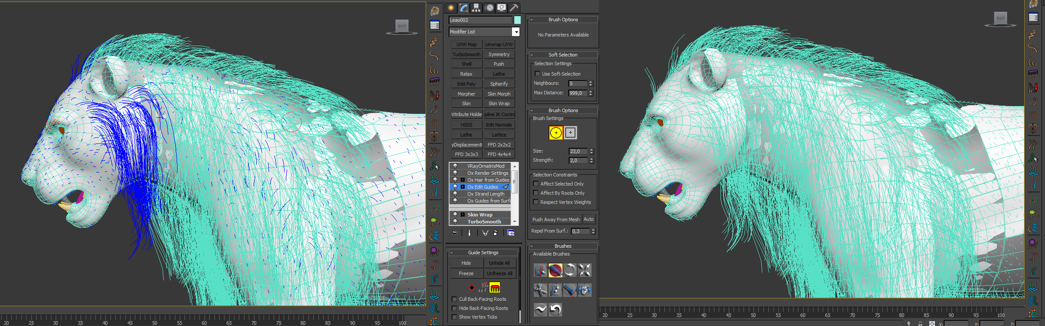The height and width of the screenshot is (326, 1045).
Task: Click the undo arrow brush icon
Action: tap(555, 309)
